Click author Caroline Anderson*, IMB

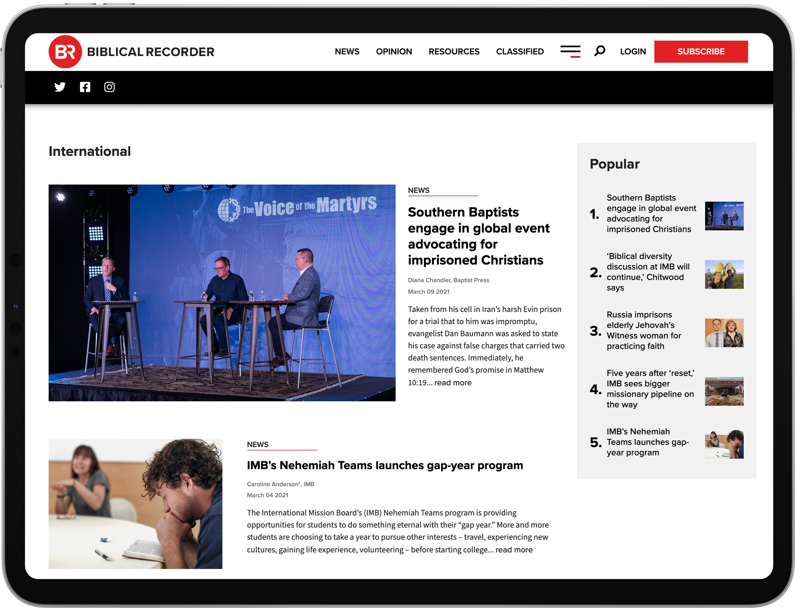coord(281,484)
